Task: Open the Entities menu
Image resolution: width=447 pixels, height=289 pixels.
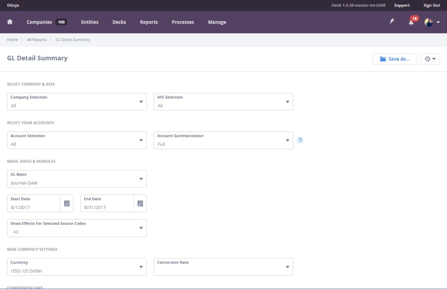Action: pos(90,22)
